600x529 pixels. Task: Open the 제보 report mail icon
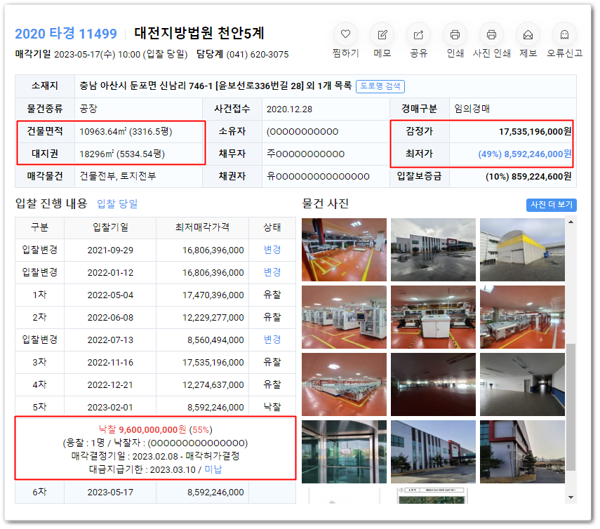coord(528,35)
